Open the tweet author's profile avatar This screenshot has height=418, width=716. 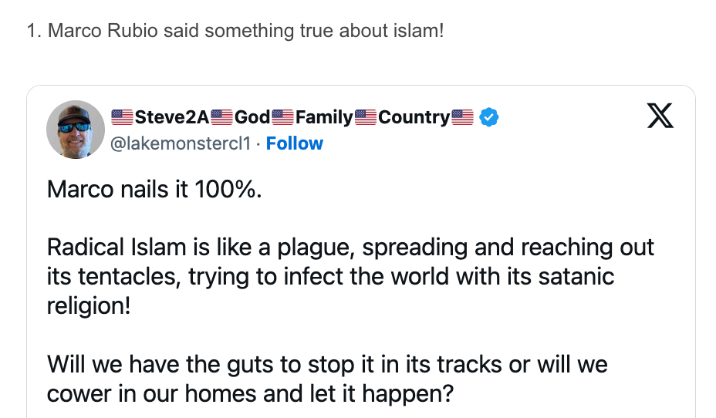coord(76,129)
